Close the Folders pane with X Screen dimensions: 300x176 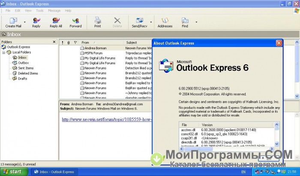[54, 42]
